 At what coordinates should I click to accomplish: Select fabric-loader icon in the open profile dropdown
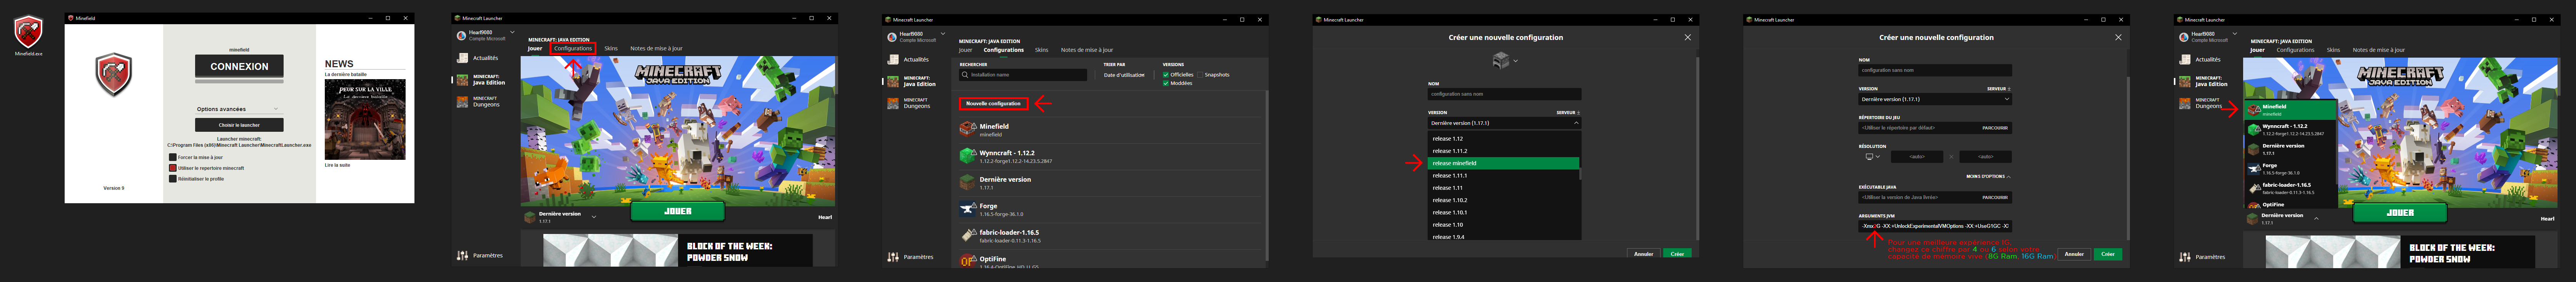point(2254,187)
